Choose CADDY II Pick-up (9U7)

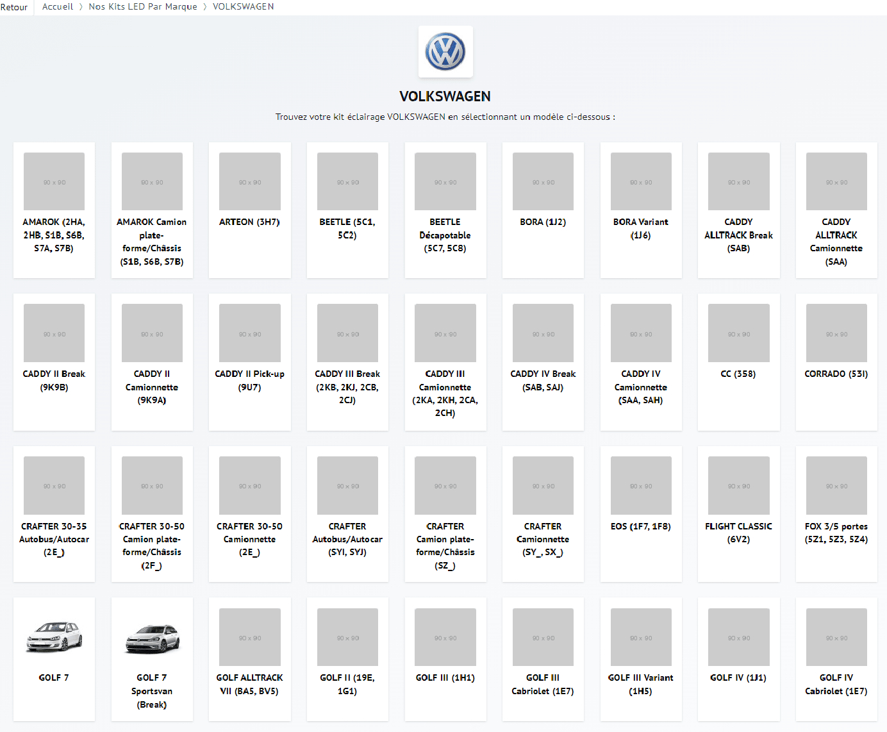[x=250, y=362]
